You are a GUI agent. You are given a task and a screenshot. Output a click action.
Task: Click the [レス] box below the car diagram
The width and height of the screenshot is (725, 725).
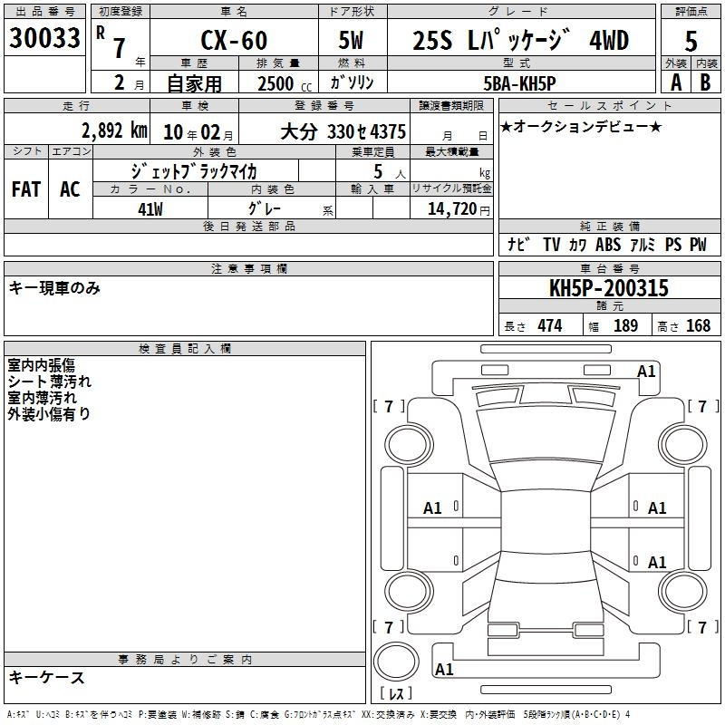(x=396, y=694)
